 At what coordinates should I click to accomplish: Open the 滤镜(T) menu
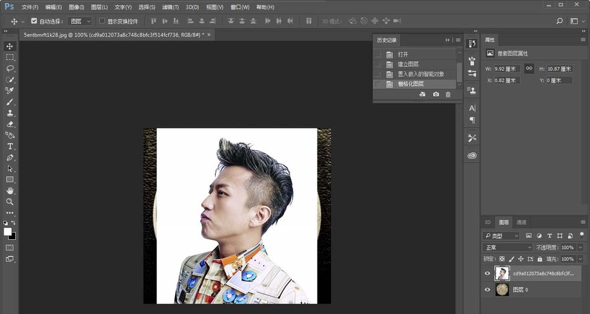171,7
